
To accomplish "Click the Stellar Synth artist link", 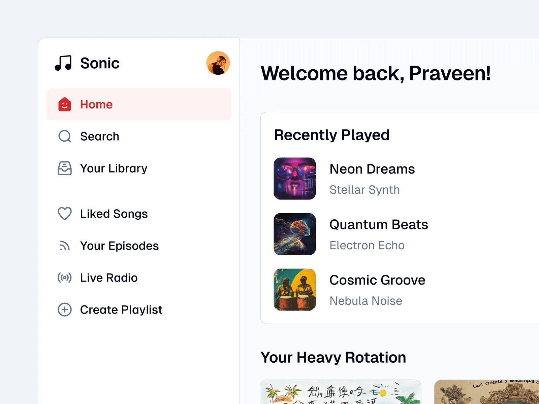I will click(364, 190).
